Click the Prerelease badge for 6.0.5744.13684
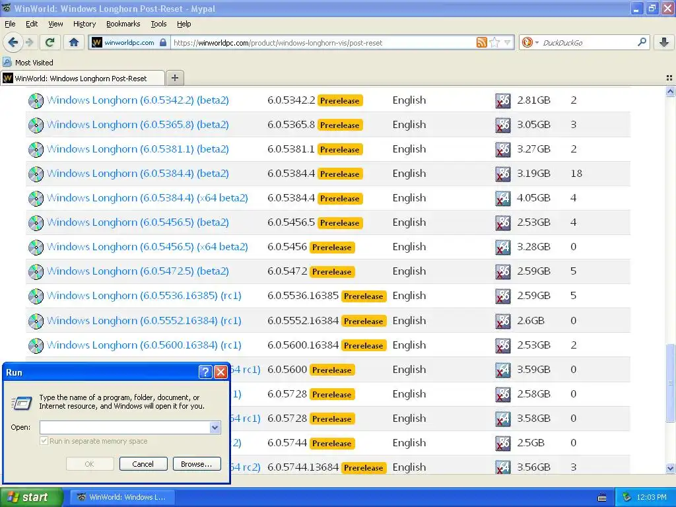 pos(363,468)
